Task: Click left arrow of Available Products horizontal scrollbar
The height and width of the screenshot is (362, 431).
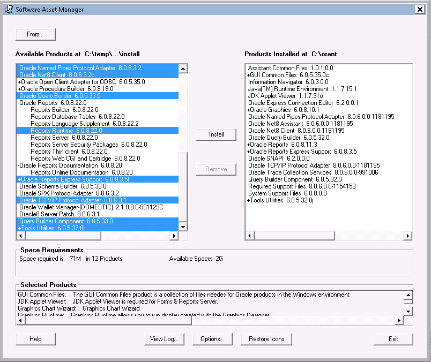Action: coord(20,236)
